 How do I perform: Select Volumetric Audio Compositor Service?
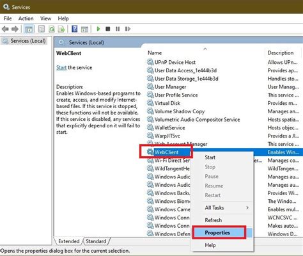pos(197,120)
